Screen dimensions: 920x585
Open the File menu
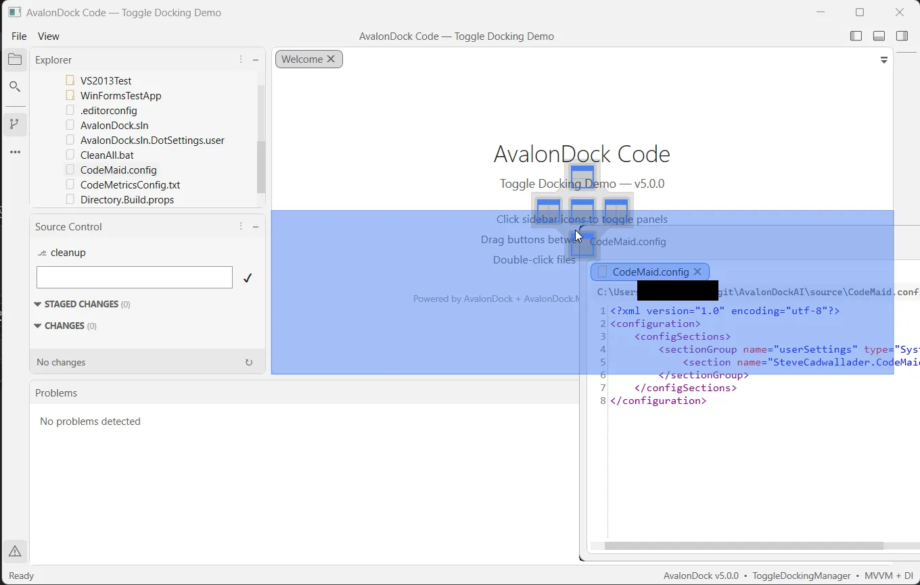19,36
